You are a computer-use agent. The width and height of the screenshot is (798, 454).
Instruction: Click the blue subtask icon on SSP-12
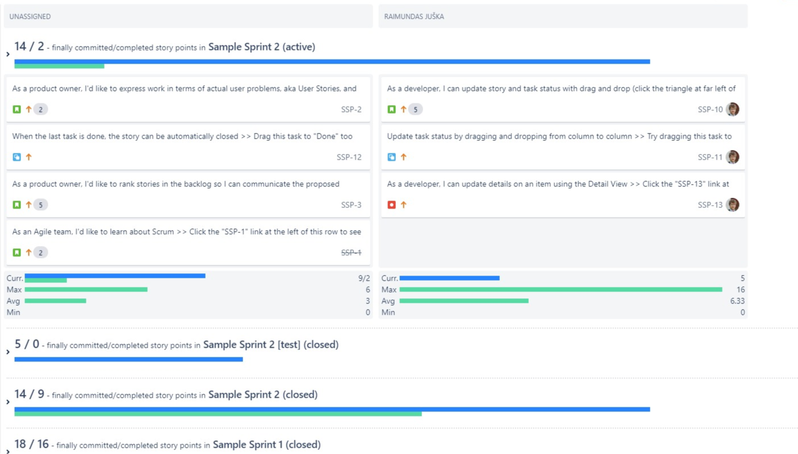pos(17,157)
